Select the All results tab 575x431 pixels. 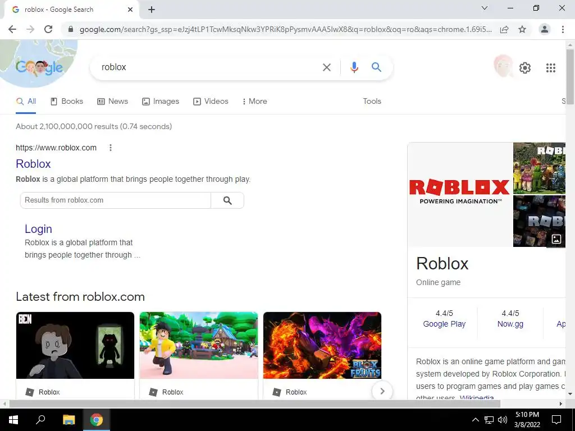[x=26, y=102]
